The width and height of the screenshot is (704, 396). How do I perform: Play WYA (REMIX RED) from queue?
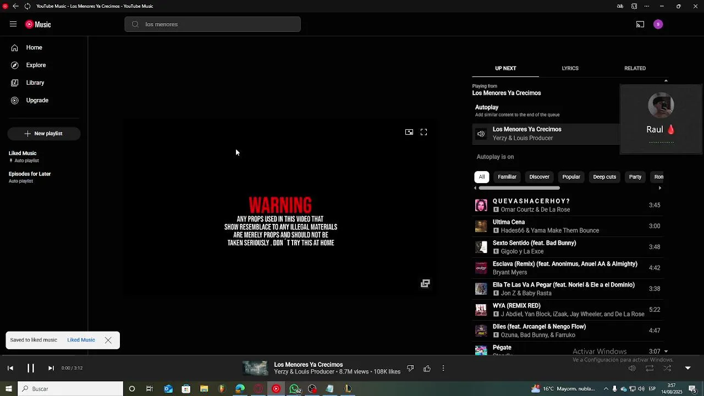click(x=568, y=310)
